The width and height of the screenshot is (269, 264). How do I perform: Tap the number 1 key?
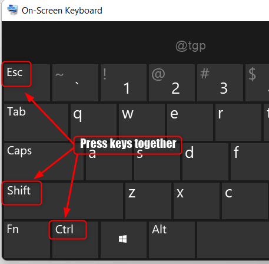click(x=124, y=82)
